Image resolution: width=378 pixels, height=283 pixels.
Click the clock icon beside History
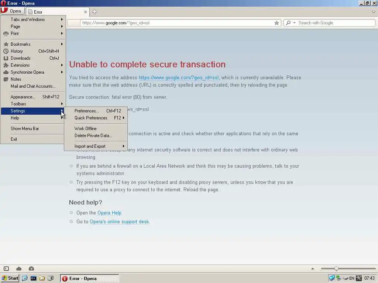[6, 51]
